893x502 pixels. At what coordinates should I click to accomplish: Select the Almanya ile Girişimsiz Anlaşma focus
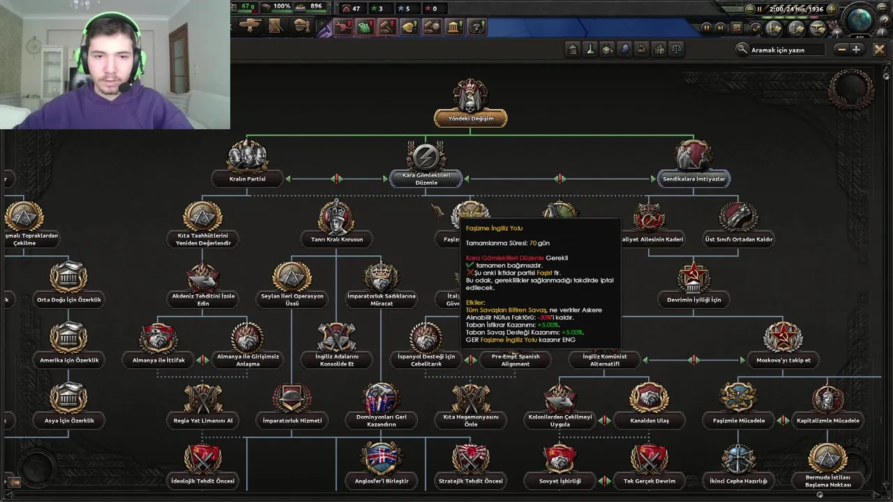coord(248,347)
